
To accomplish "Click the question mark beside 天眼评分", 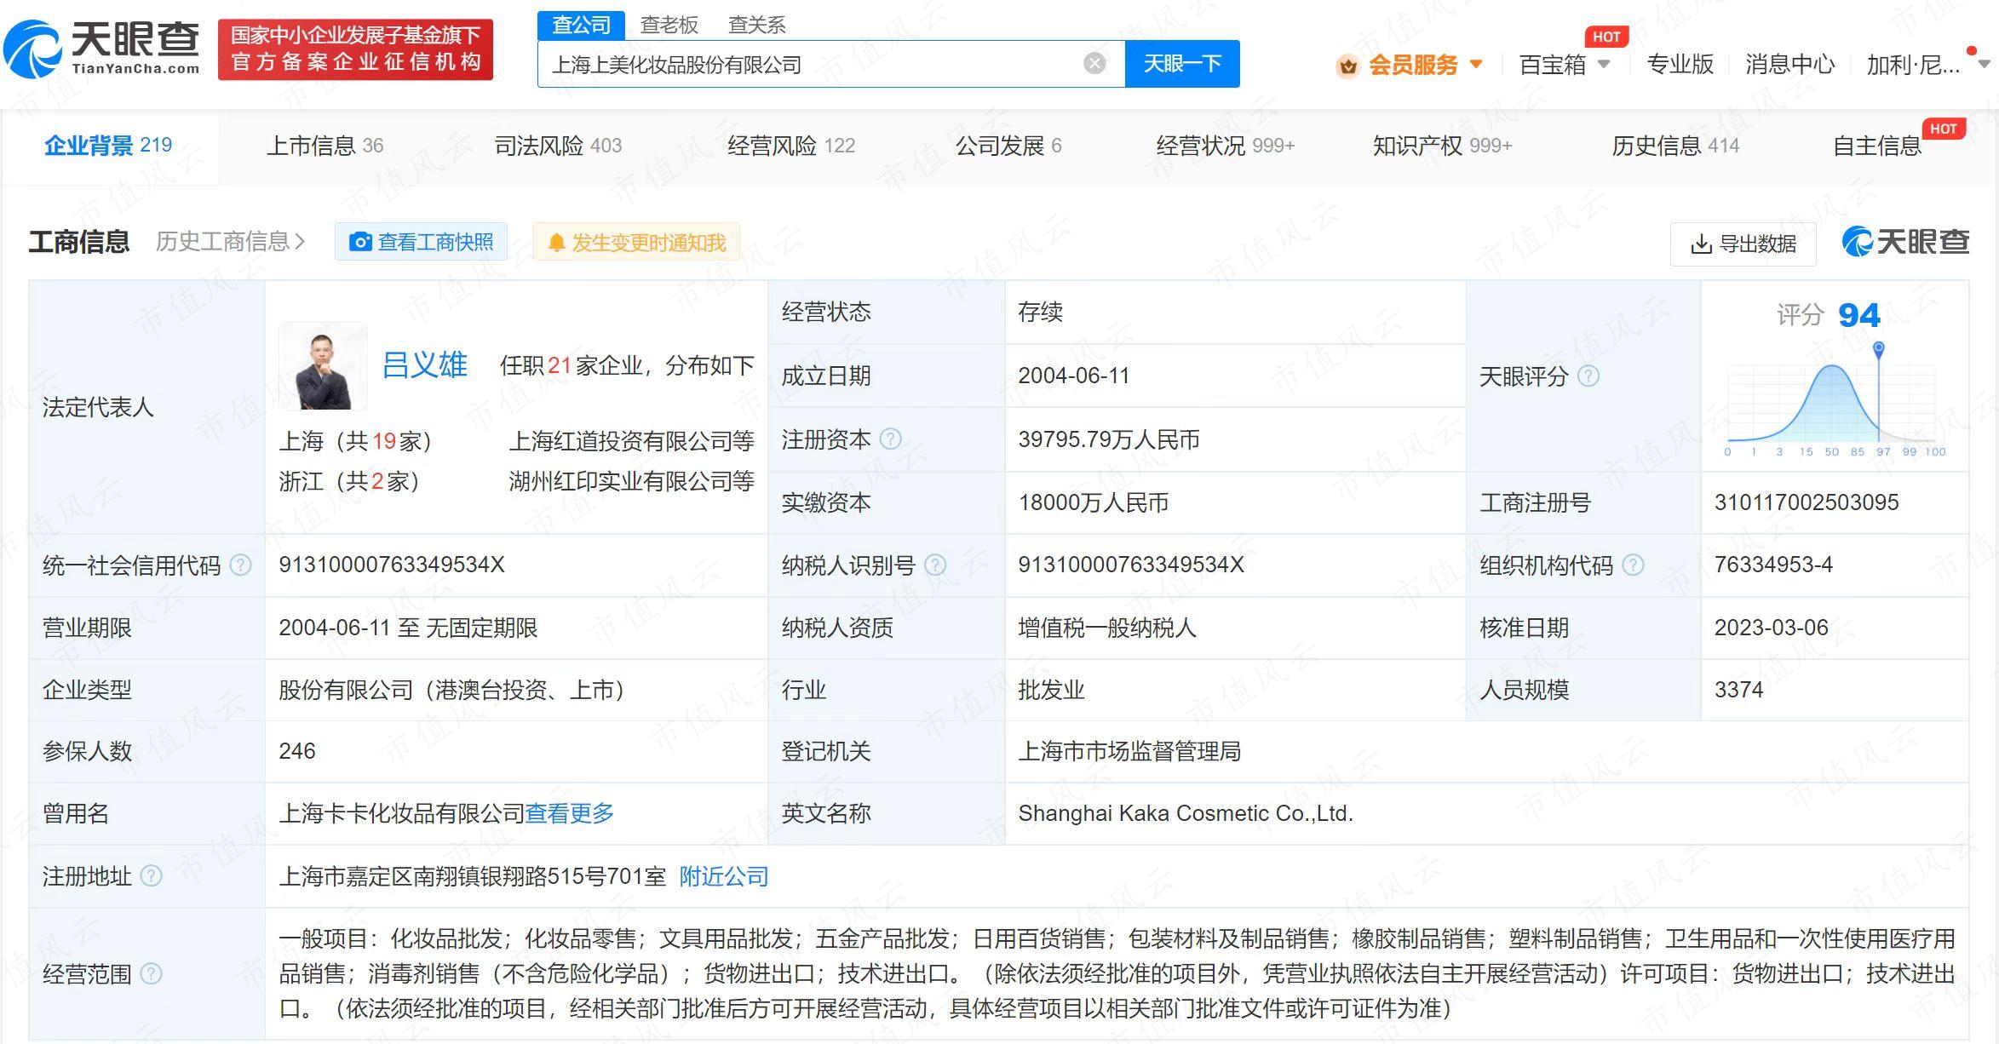I will pyautogui.click(x=1589, y=376).
